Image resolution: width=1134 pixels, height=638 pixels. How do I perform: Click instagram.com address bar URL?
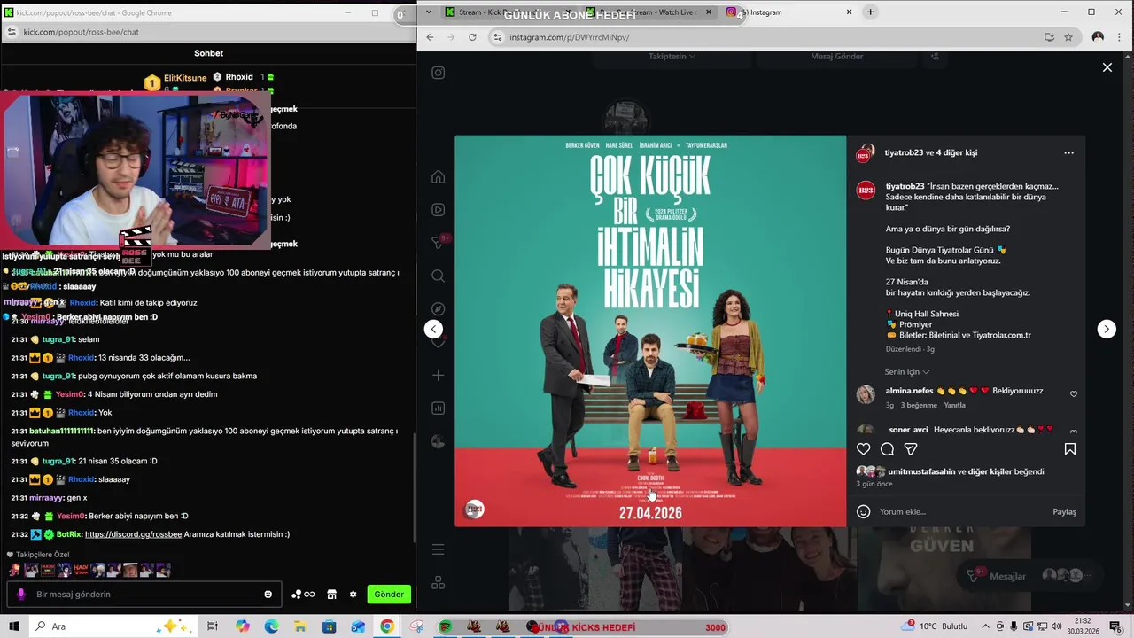[x=569, y=37]
